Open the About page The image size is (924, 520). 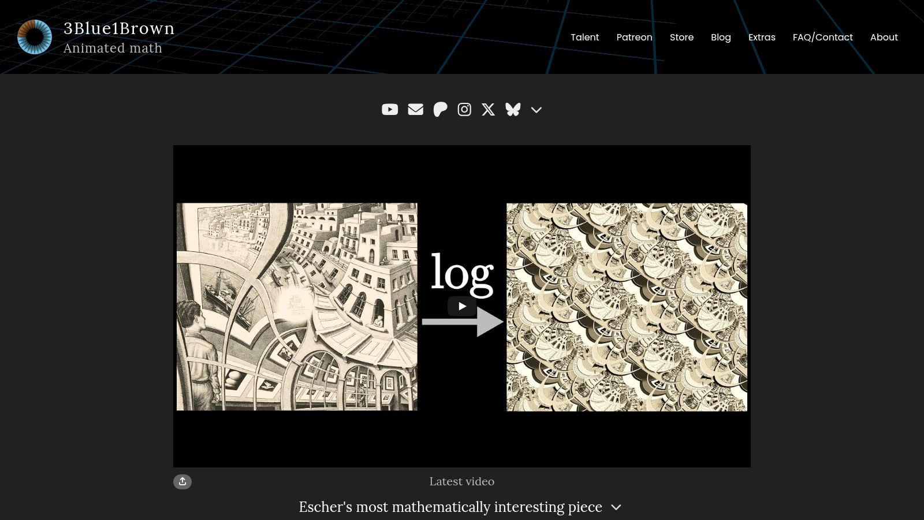click(884, 37)
